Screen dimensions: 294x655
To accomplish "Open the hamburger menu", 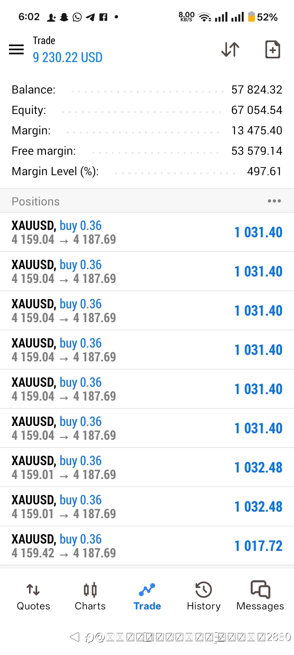I will point(16,50).
